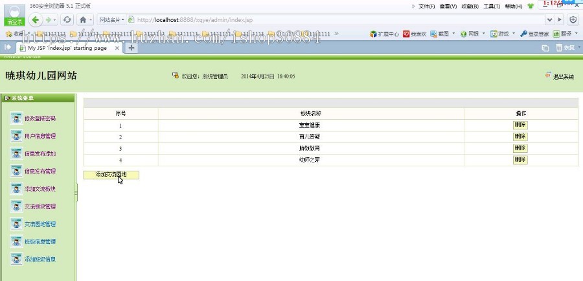The height and width of the screenshot is (281, 583).
Task: Click the icon beside 用户信息管理
Action: tap(16, 136)
